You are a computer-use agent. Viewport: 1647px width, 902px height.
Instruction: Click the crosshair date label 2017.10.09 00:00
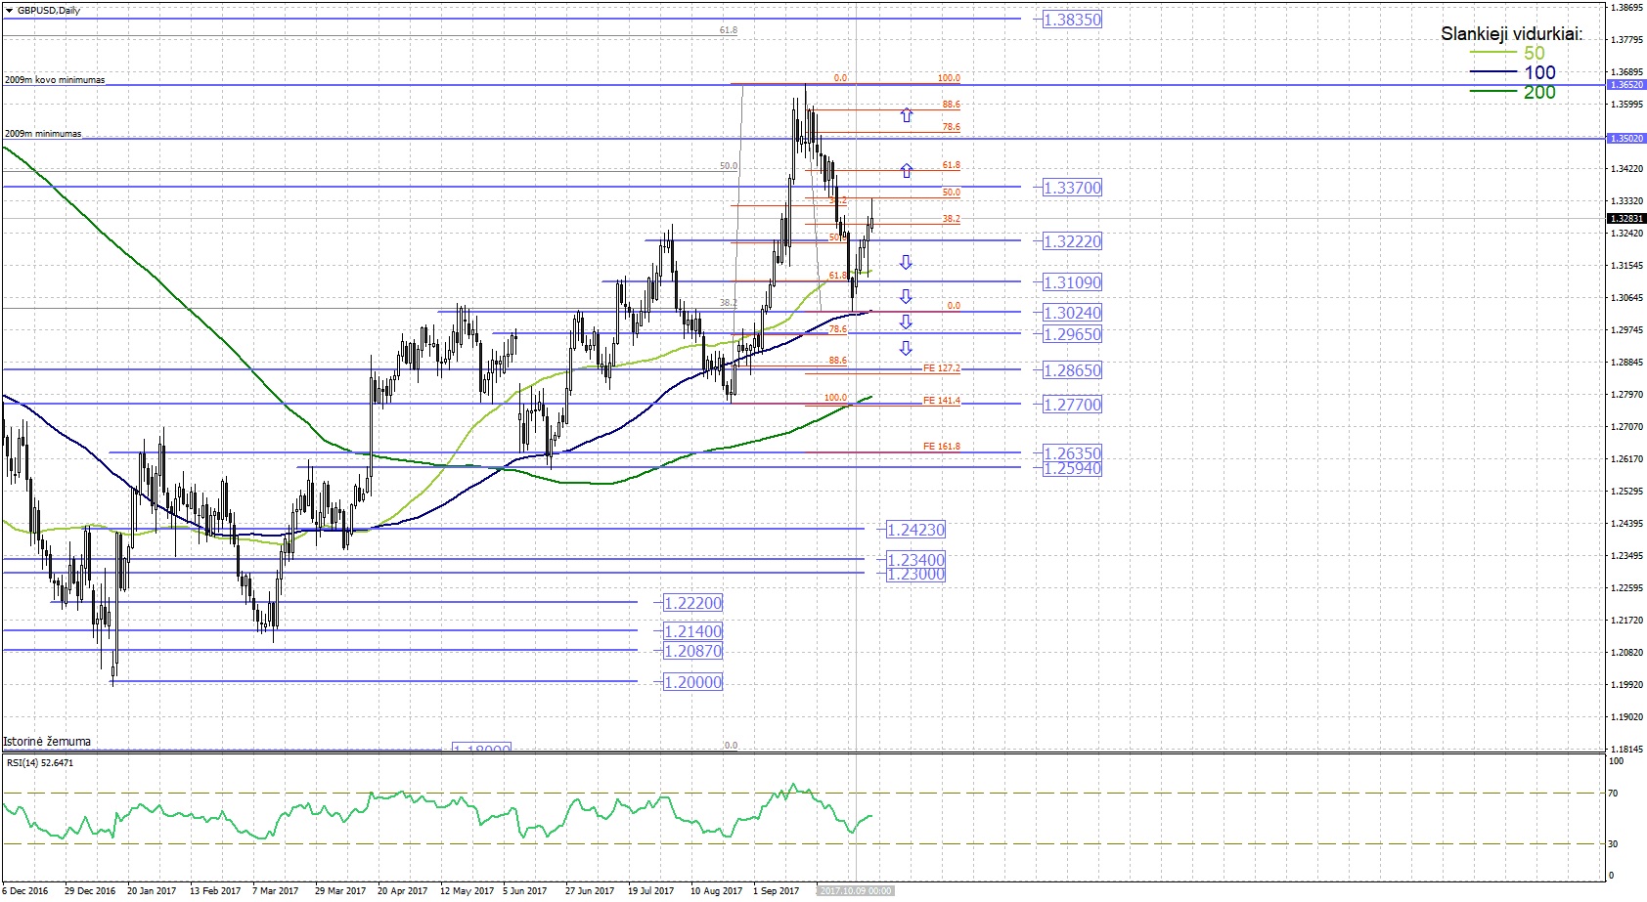click(x=856, y=890)
